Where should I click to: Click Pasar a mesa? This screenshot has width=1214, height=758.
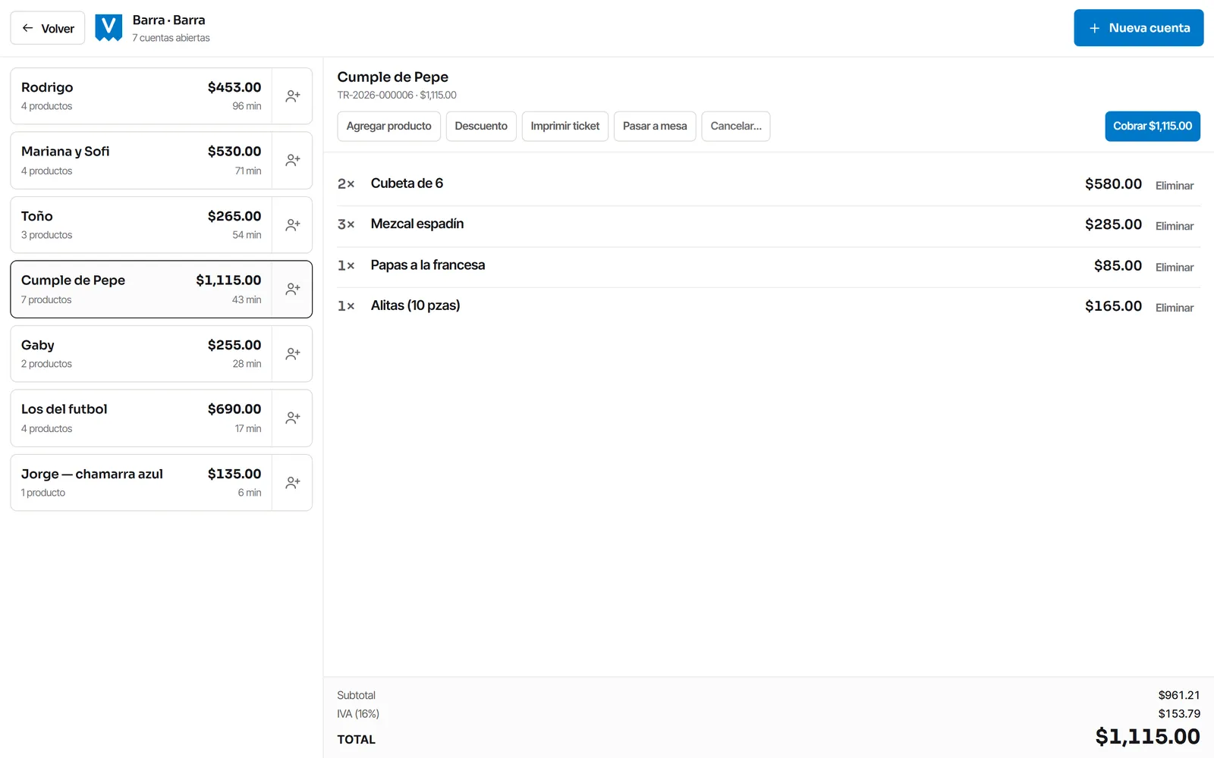click(655, 127)
